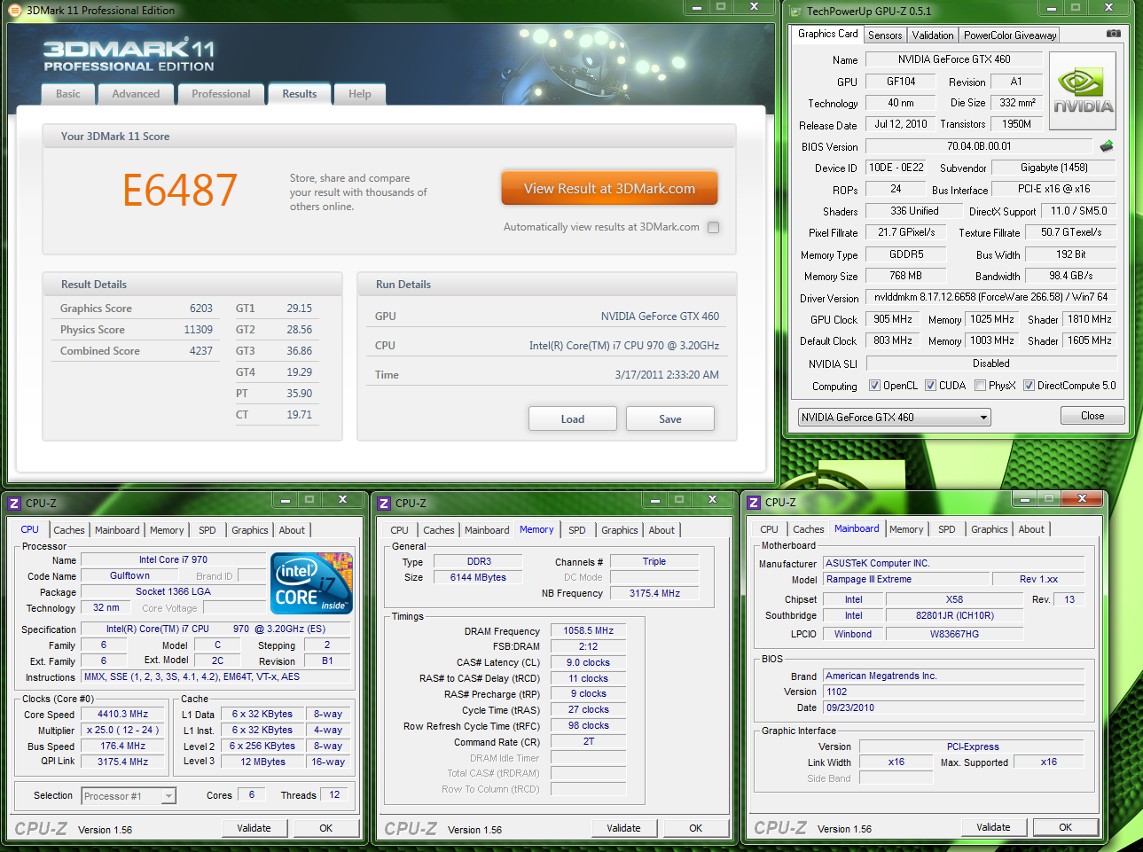1143x852 pixels.
Task: Open the Processor #1 selection dropdown
Action: pos(129,796)
